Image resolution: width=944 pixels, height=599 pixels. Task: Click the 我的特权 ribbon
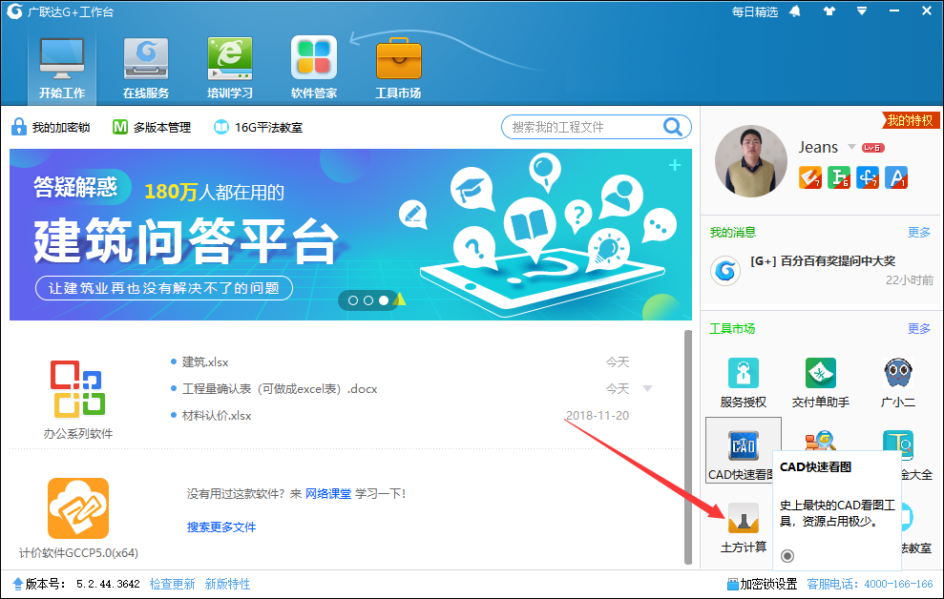pos(910,120)
